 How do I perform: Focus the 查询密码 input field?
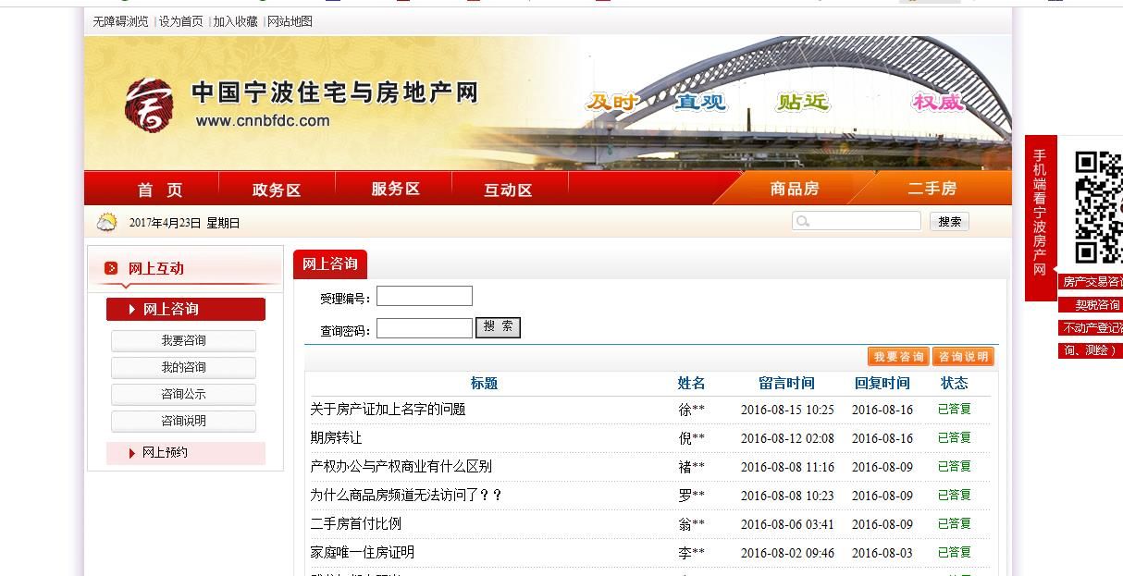click(424, 328)
